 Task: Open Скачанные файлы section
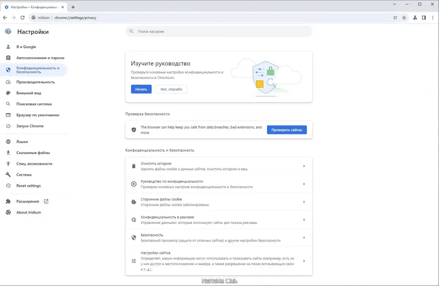[x=33, y=153]
